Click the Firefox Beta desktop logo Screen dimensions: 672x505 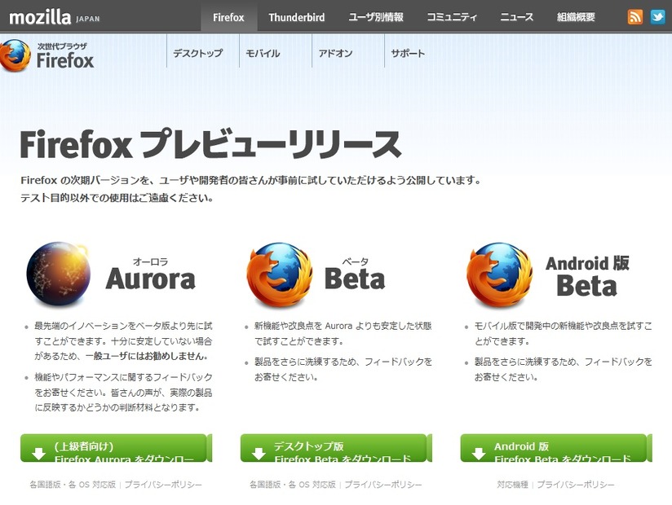click(x=279, y=274)
